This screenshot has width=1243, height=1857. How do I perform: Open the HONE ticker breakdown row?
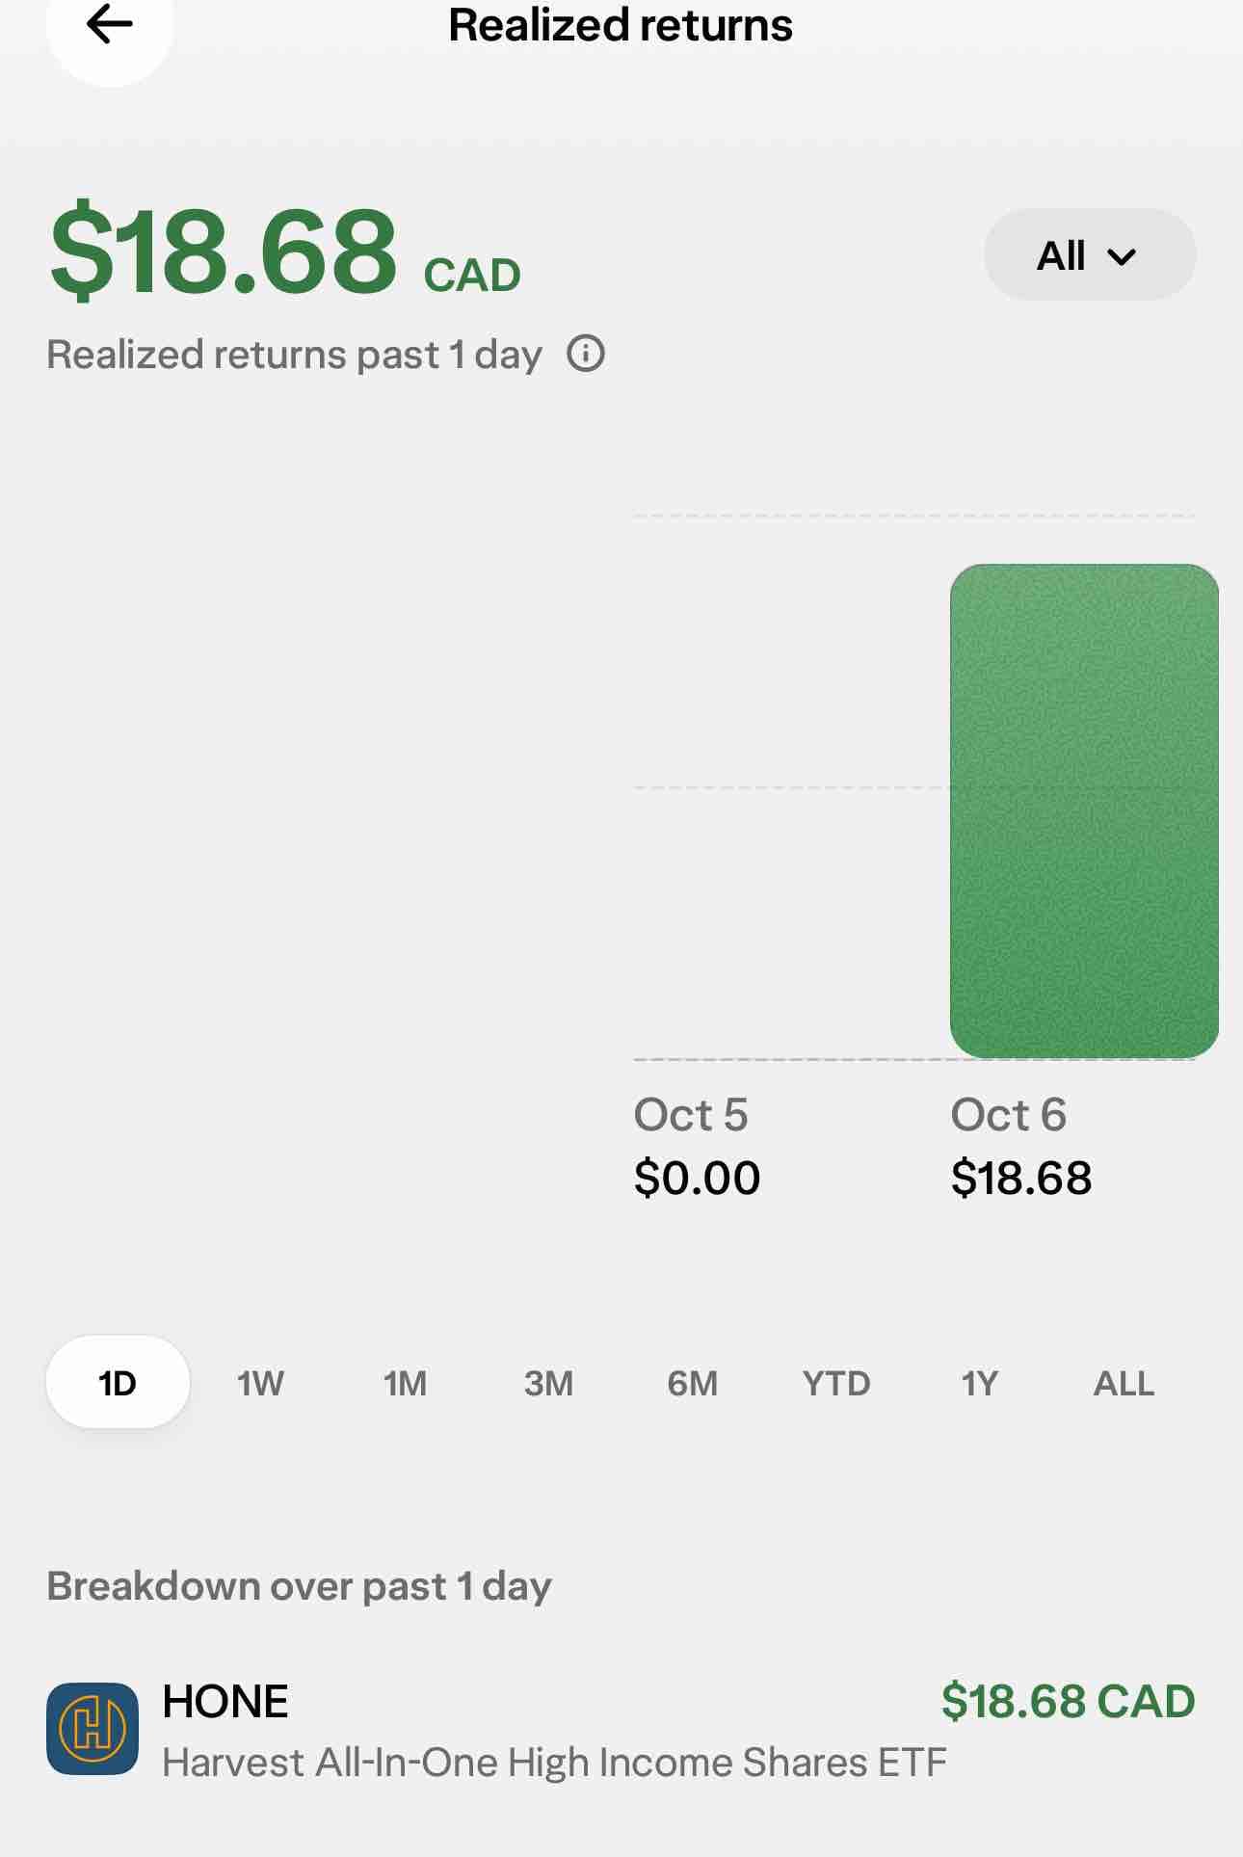621,1730
